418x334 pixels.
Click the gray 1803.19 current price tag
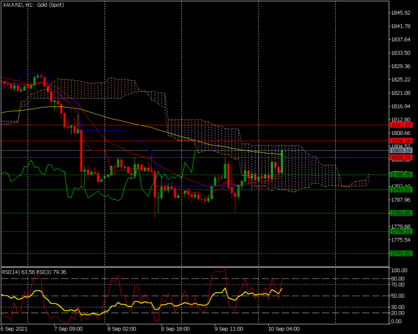coord(402,150)
